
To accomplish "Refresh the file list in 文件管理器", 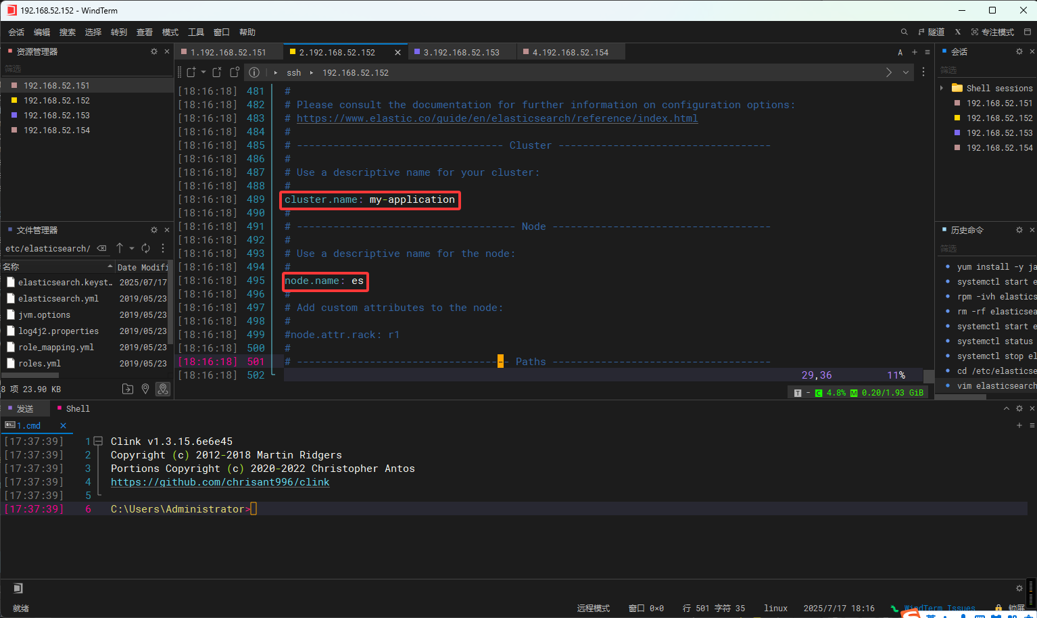I will (x=145, y=248).
